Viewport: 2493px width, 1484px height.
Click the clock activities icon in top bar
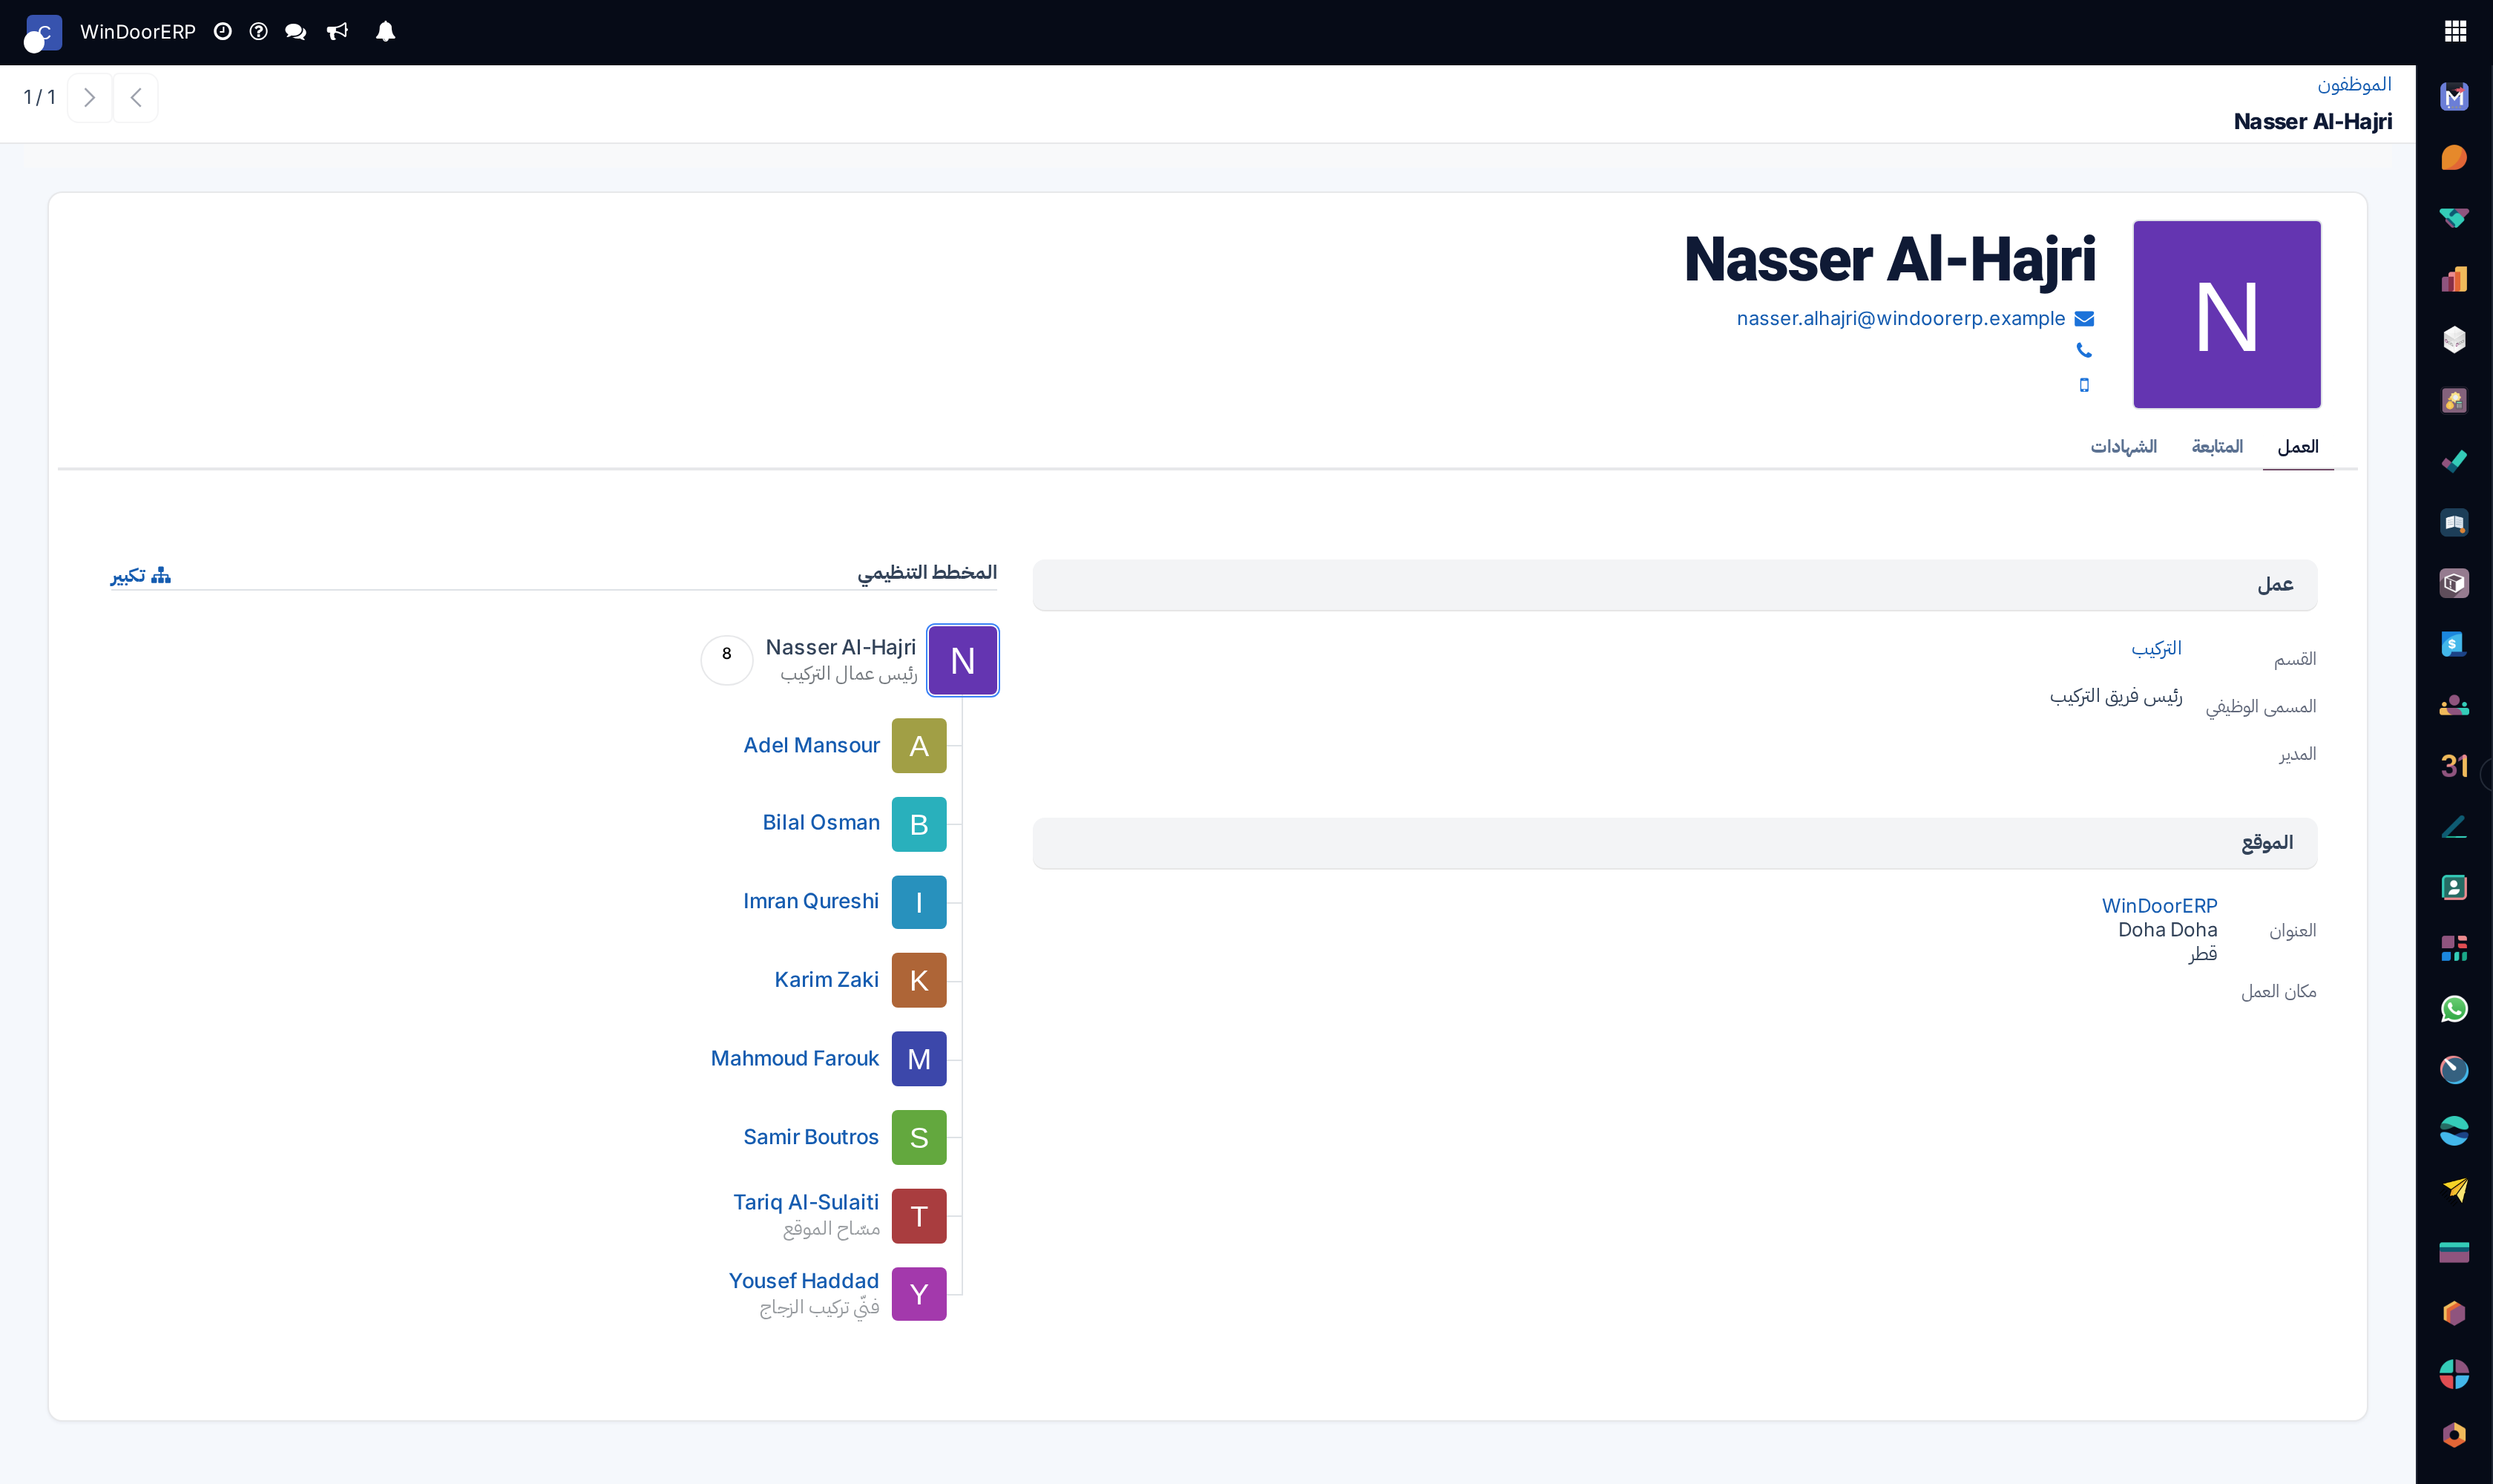[x=223, y=32]
